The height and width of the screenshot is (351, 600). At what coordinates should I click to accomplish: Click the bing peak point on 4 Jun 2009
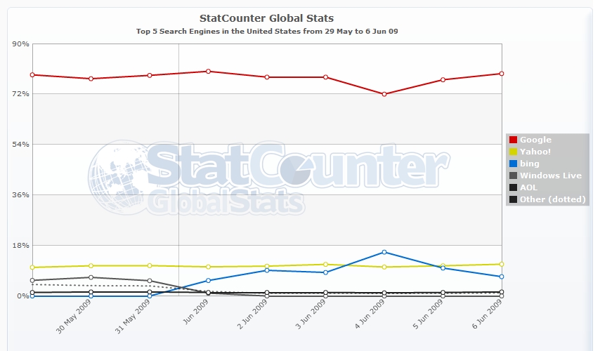coord(384,252)
